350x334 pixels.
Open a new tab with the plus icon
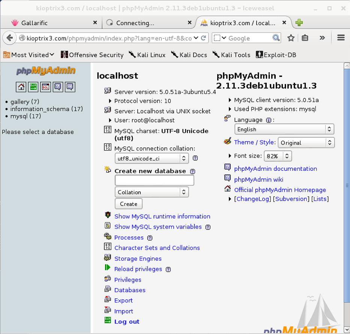click(299, 22)
